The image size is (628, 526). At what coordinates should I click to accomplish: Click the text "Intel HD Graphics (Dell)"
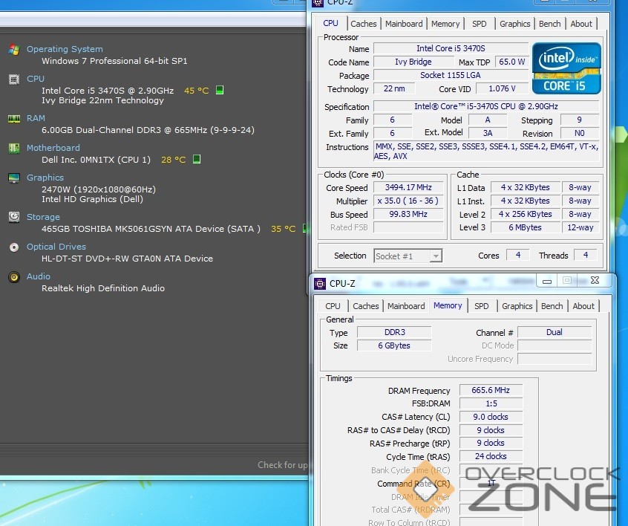click(93, 199)
